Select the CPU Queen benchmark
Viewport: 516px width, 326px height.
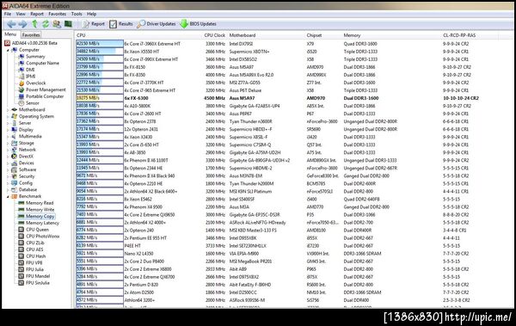34,229
